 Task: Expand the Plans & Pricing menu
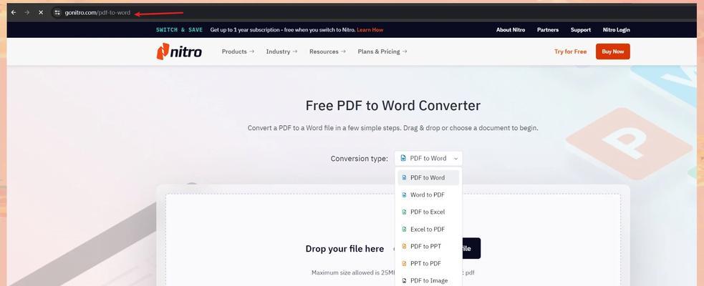[382, 51]
